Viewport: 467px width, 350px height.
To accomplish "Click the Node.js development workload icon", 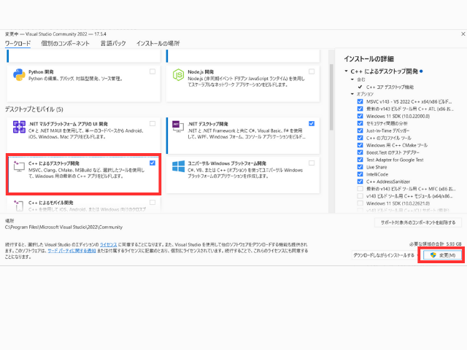I will tap(178, 74).
